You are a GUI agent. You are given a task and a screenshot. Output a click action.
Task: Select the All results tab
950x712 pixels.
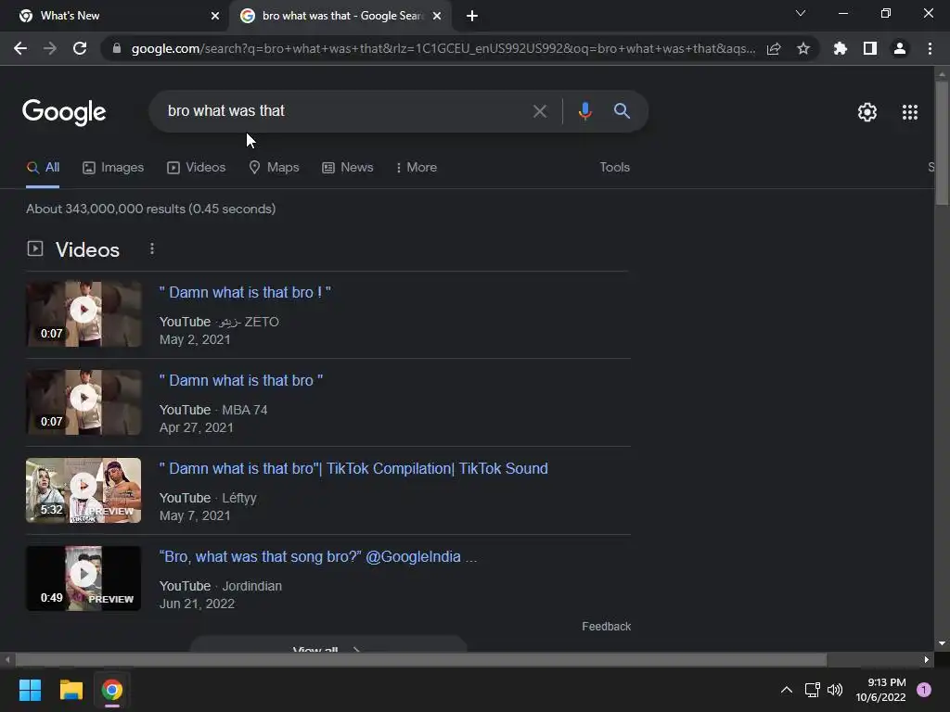pyautogui.click(x=43, y=168)
